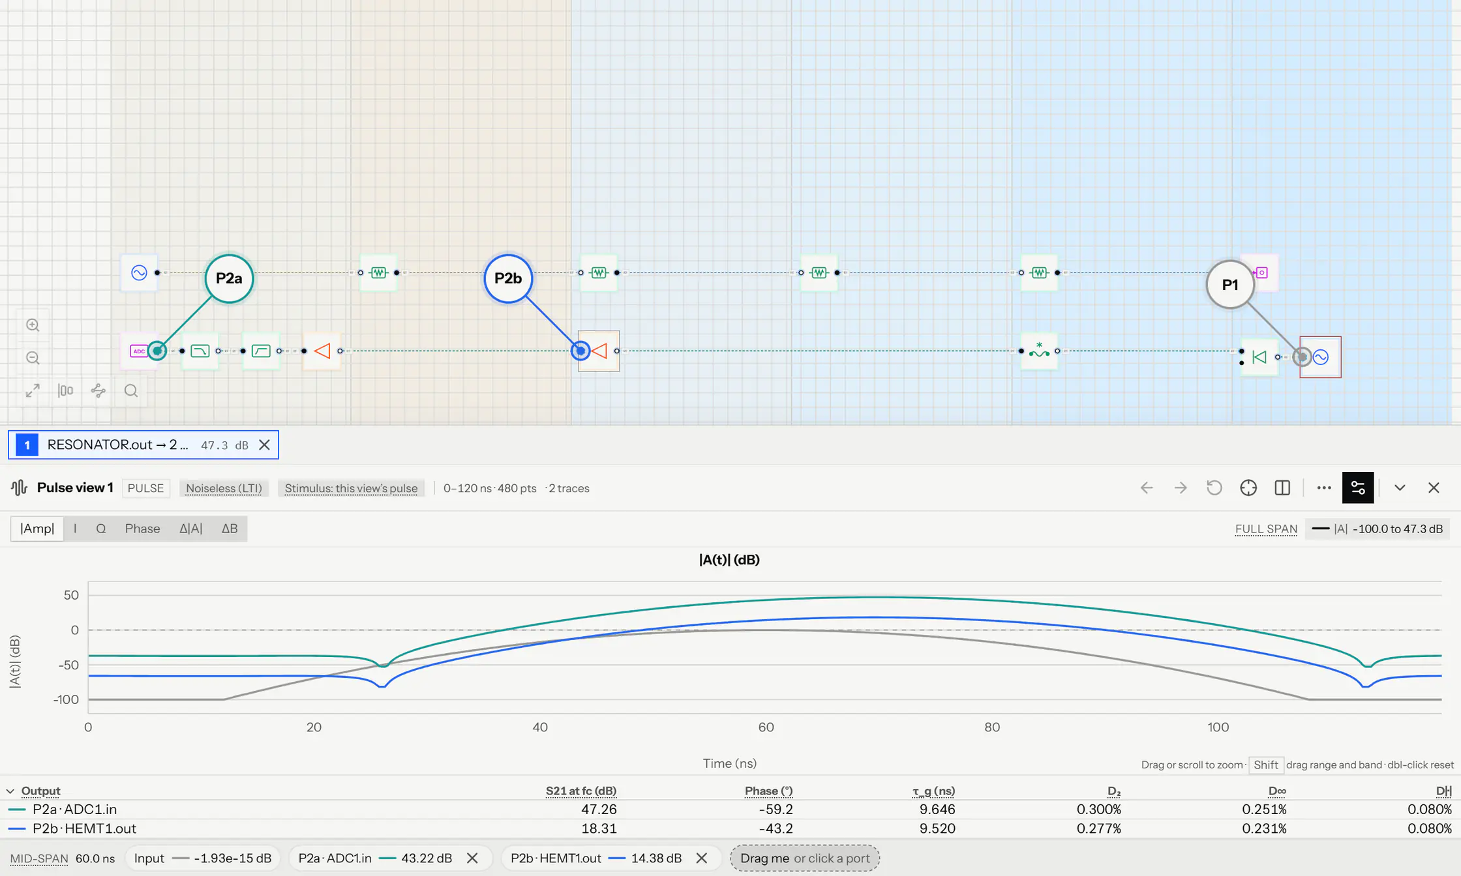Switch to the Q plot tab
1461x876 pixels.
100,529
